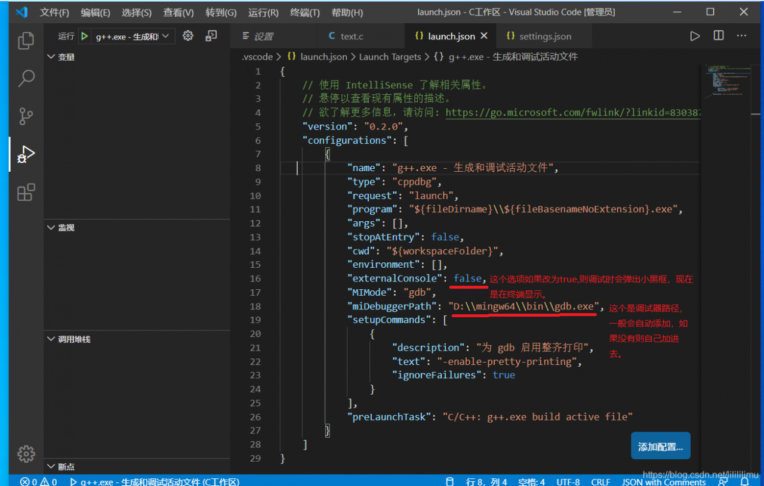The width and height of the screenshot is (764, 486).
Task: Collapse the 监视 section
Action: tap(51, 228)
